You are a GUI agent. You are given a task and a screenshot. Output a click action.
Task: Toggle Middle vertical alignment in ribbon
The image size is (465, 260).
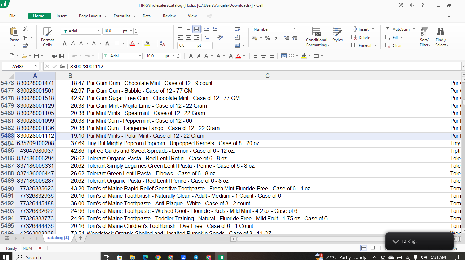(188, 29)
